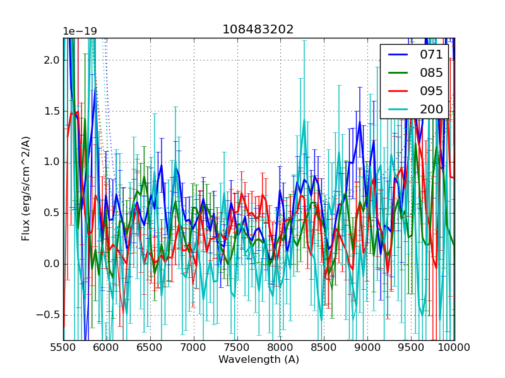The width and height of the screenshot is (505, 378).
Task: Select the 085 legend entry
Action: (431, 72)
